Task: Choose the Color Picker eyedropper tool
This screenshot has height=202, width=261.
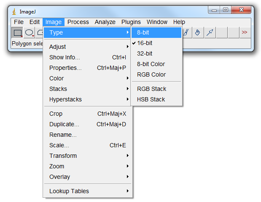Action: (x=210, y=32)
